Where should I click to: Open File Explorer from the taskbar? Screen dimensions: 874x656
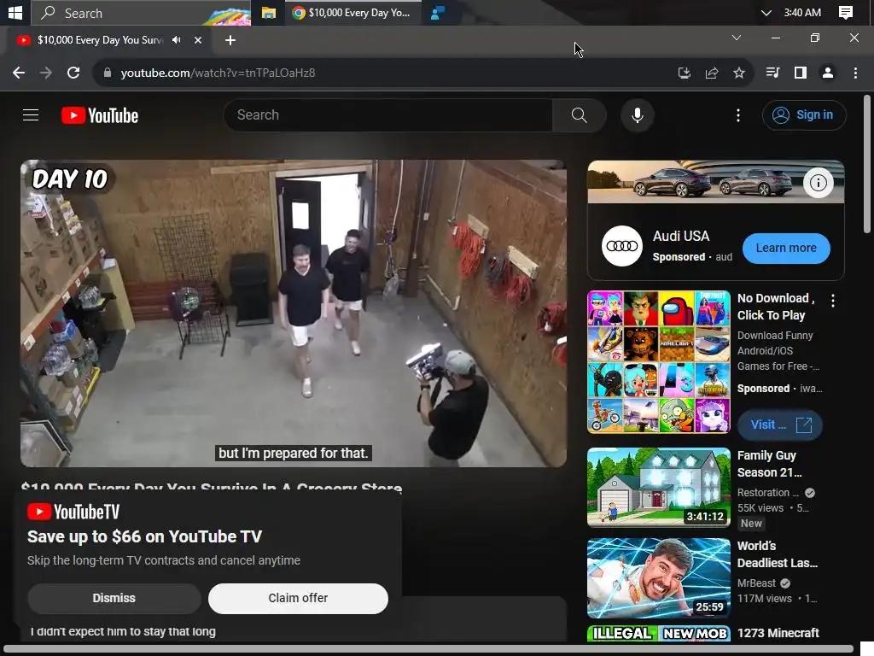pos(269,12)
